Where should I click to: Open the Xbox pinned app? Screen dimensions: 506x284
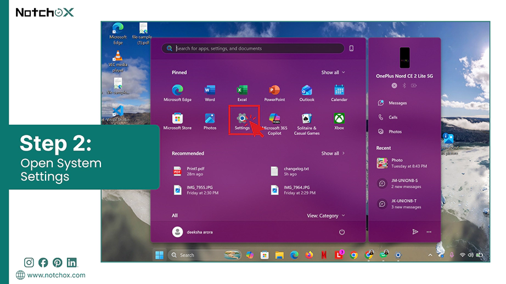tap(339, 121)
